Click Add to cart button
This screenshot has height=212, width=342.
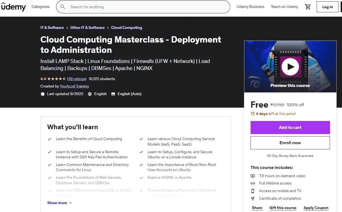tap(290, 128)
